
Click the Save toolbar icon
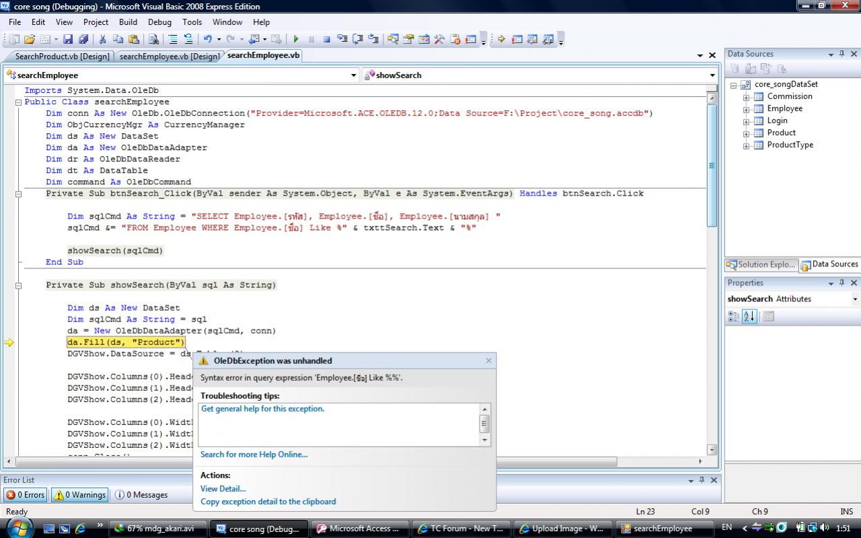tap(68, 39)
